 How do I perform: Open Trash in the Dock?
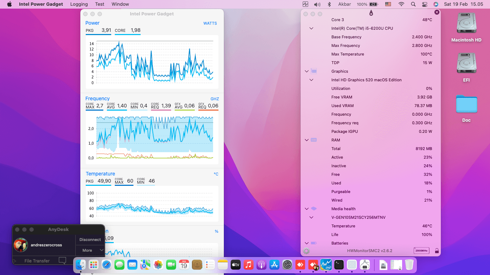[x=409, y=265]
